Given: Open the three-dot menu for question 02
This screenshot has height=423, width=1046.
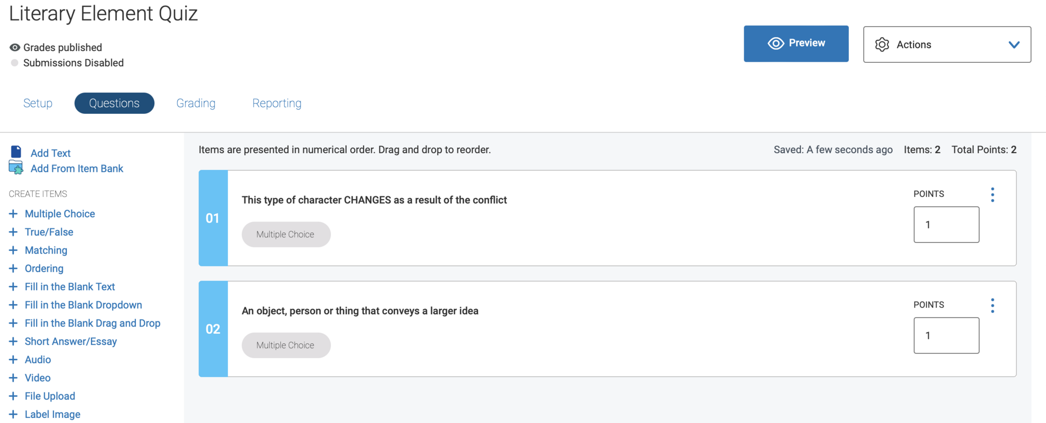Looking at the screenshot, I should click(992, 305).
